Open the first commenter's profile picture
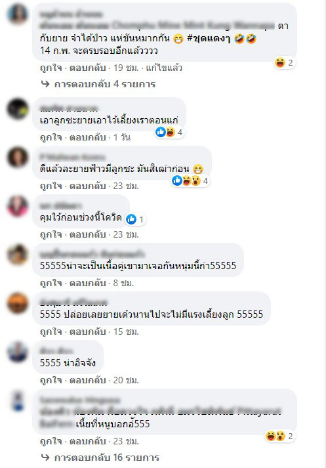This screenshot has height=468, width=326. pyautogui.click(x=17, y=13)
